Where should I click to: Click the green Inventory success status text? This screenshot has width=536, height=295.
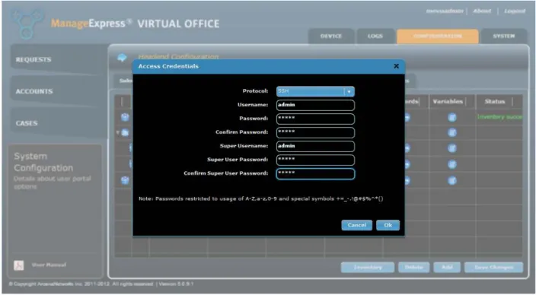click(x=499, y=117)
